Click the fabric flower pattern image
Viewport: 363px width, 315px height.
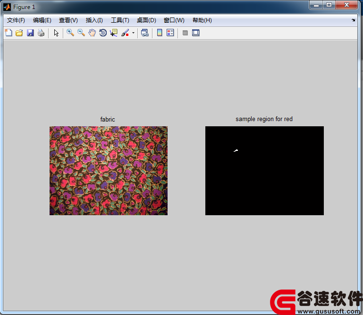pyautogui.click(x=109, y=170)
